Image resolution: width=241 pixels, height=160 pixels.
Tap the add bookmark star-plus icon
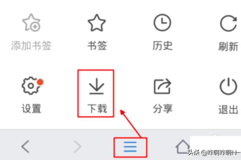click(x=31, y=22)
